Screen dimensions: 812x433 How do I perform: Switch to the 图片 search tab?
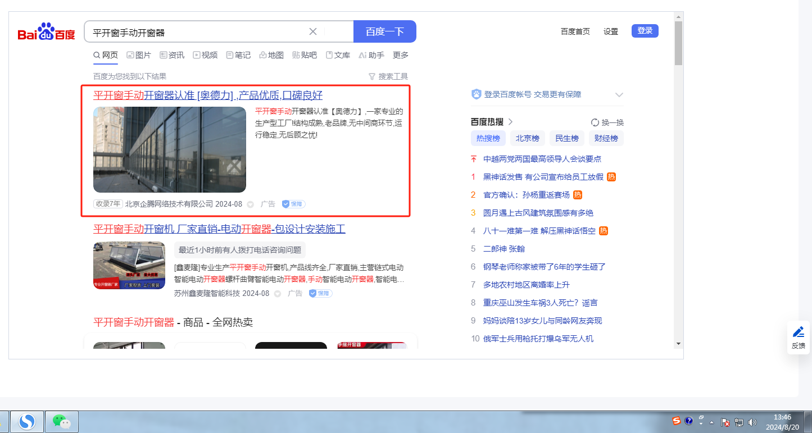click(139, 55)
